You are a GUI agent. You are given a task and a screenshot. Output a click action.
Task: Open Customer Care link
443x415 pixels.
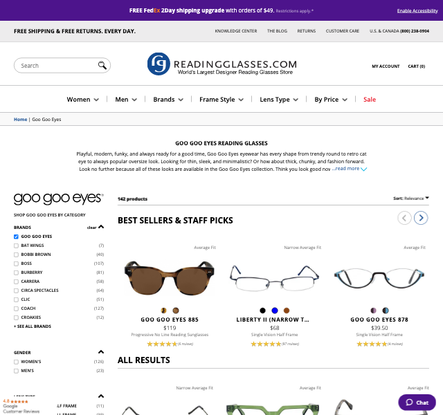pos(343,31)
